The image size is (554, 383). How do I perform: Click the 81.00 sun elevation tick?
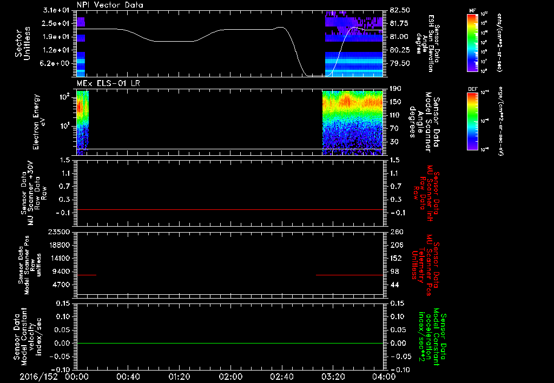coord(400,37)
